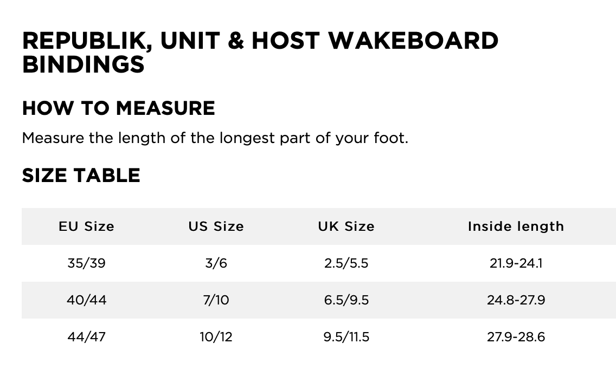Screen dimensions: 616x376
Task: Click the Republik, Unit & Host Wakeboard Bindings title
Action: coord(260,53)
